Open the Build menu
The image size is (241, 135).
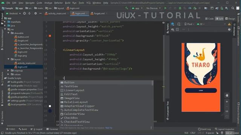pyautogui.click(x=67, y=3)
